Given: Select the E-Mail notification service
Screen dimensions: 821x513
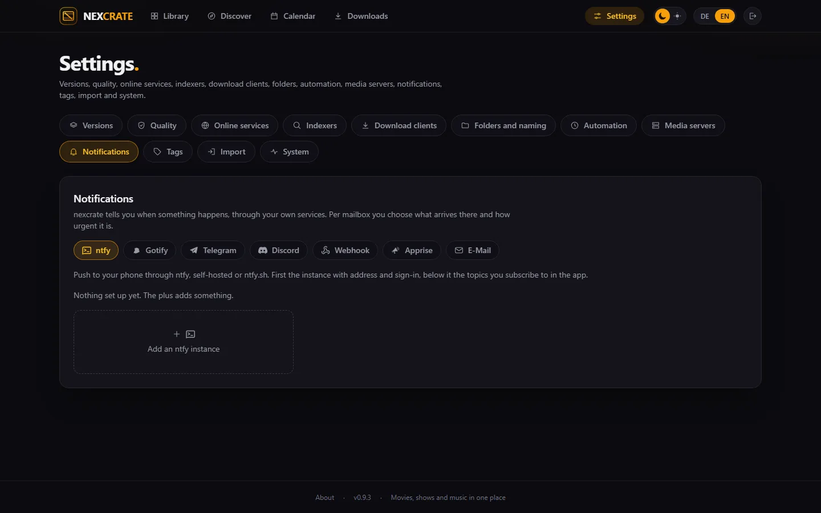Looking at the screenshot, I should pos(473,250).
